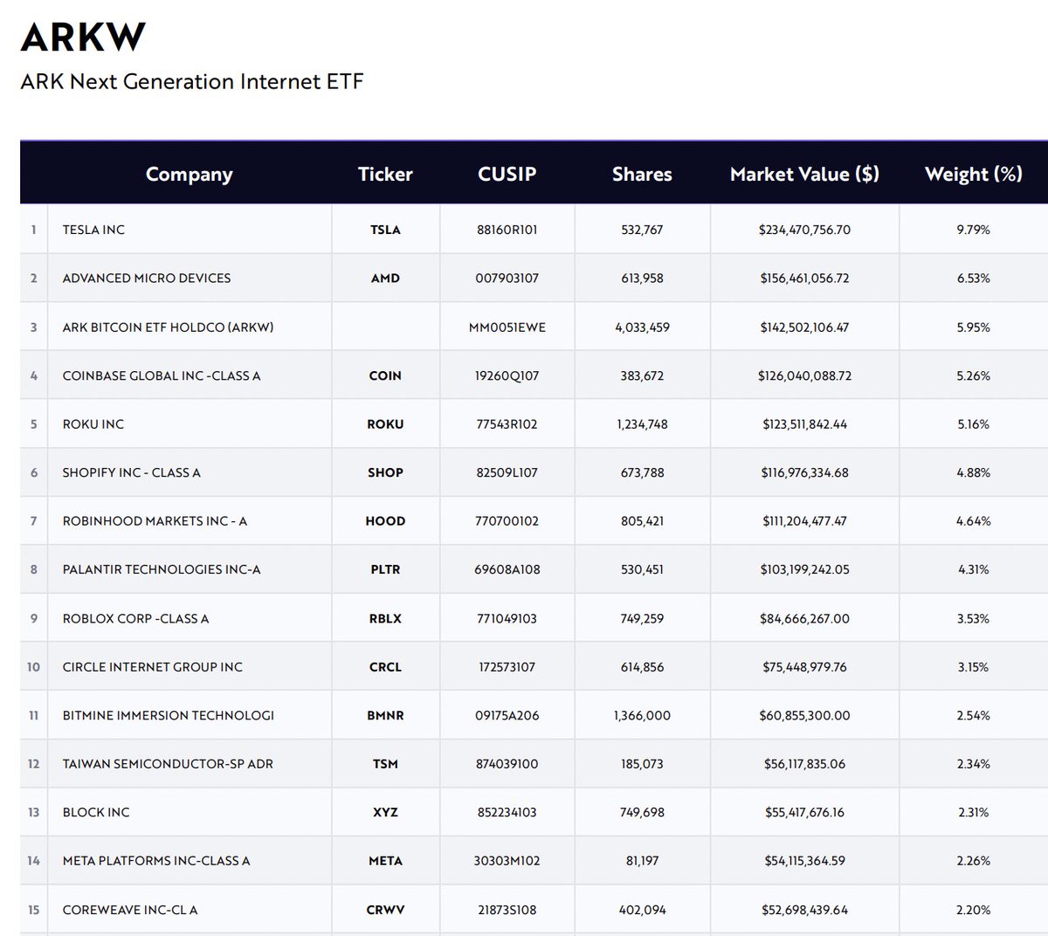Screen dimensions: 1048x936
Task: Click shares value 1,366,000
Action: pyautogui.click(x=642, y=715)
